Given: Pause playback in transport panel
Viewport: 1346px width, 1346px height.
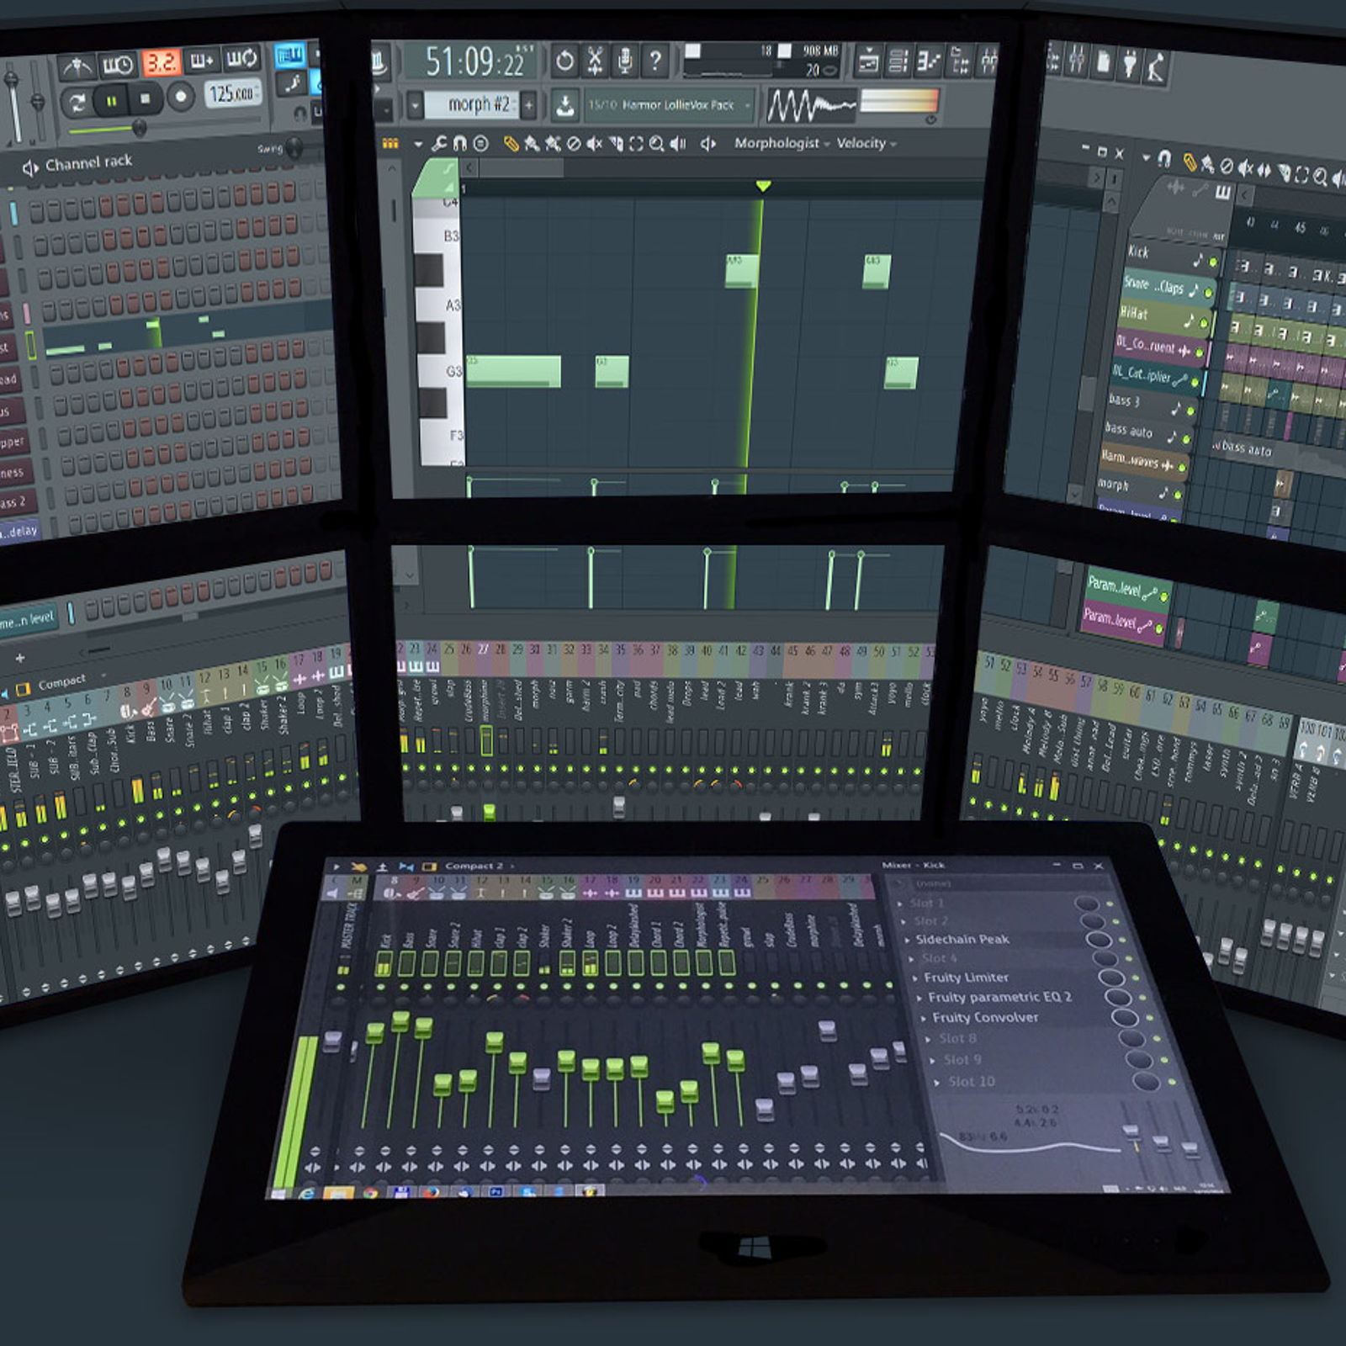Looking at the screenshot, I should click(111, 102).
